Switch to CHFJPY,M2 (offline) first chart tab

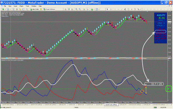8,105
